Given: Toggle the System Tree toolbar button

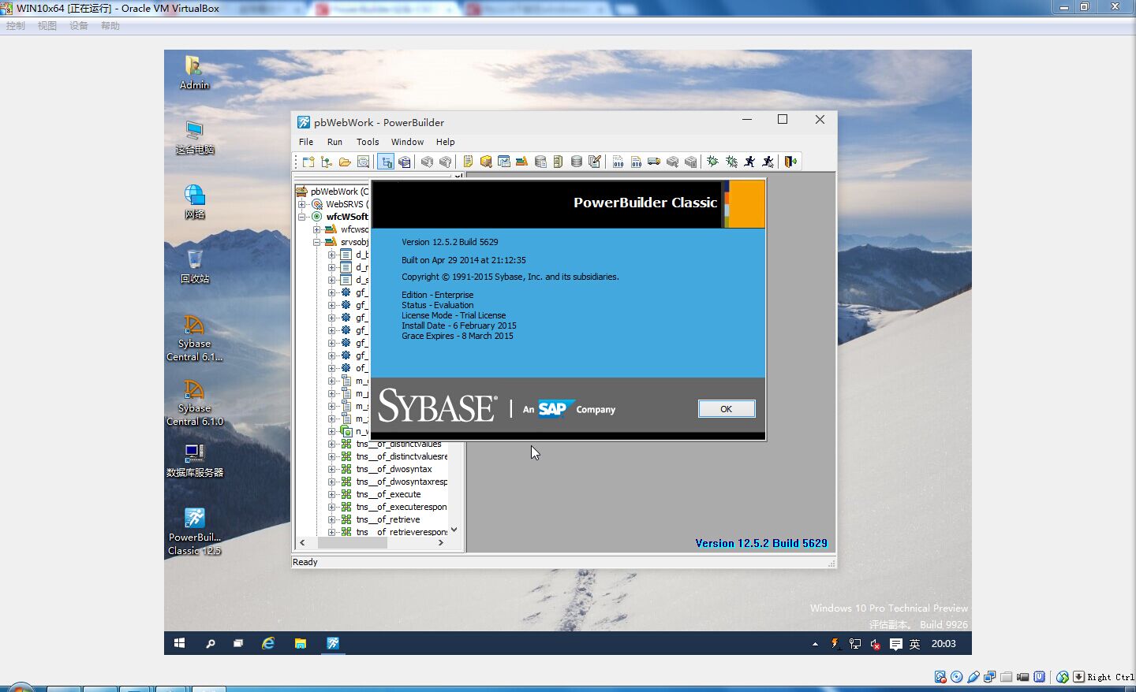Looking at the screenshot, I should click(386, 162).
